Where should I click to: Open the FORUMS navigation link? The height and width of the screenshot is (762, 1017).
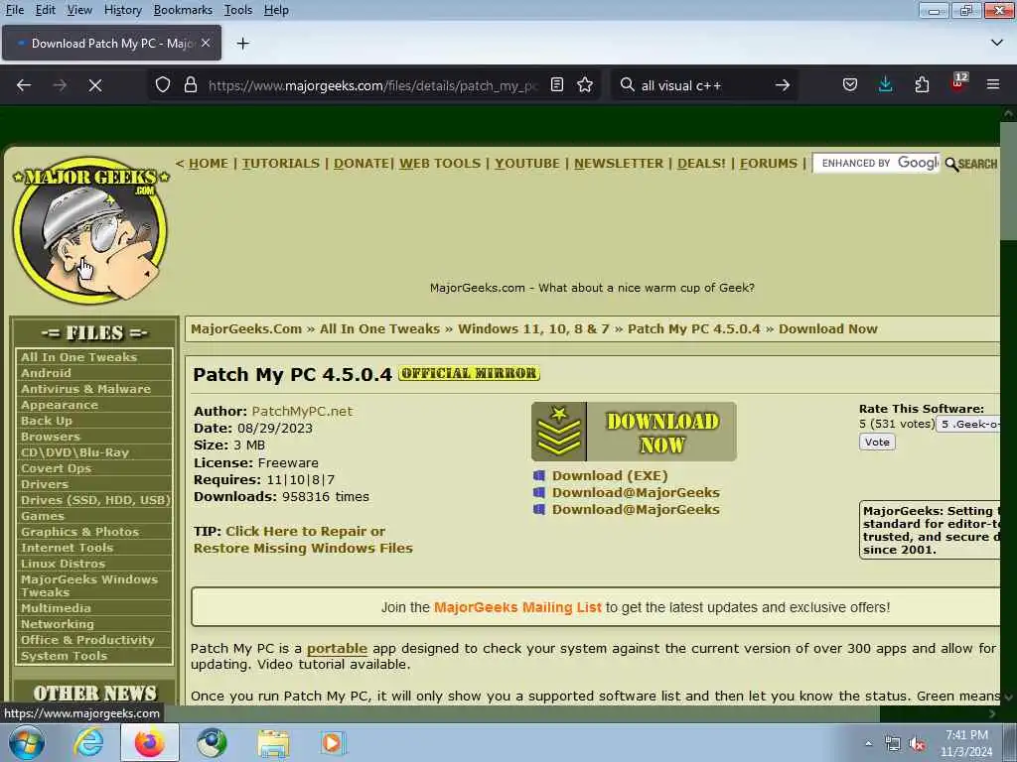coord(769,164)
